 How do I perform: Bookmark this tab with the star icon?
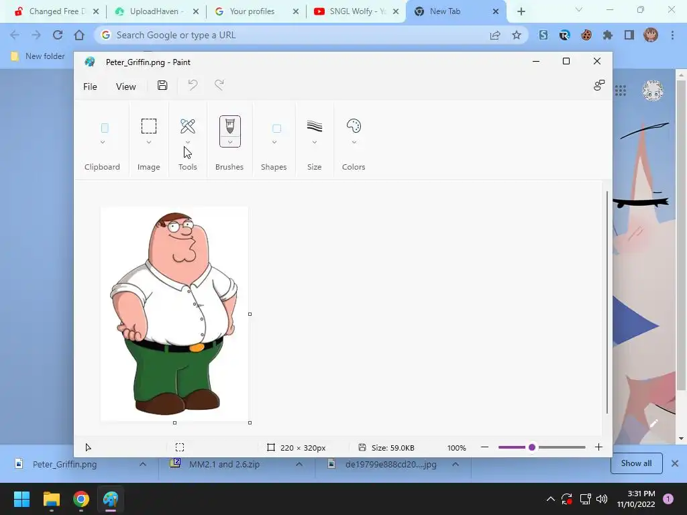[x=517, y=35]
